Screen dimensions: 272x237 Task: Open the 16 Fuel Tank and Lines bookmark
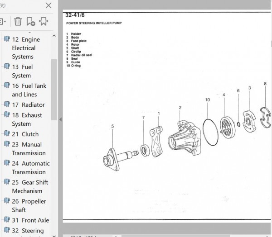point(29,90)
